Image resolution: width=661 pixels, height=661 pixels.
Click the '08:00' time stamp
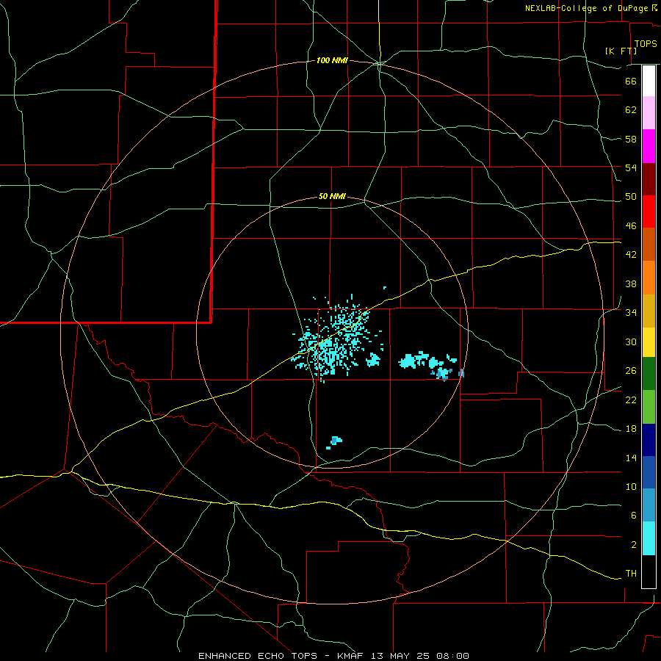(x=452, y=656)
